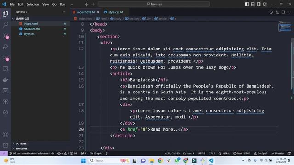Viewport: 294px width, 165px height.
Task: Open Accounts menu in activity bar
Action: tap(6, 134)
